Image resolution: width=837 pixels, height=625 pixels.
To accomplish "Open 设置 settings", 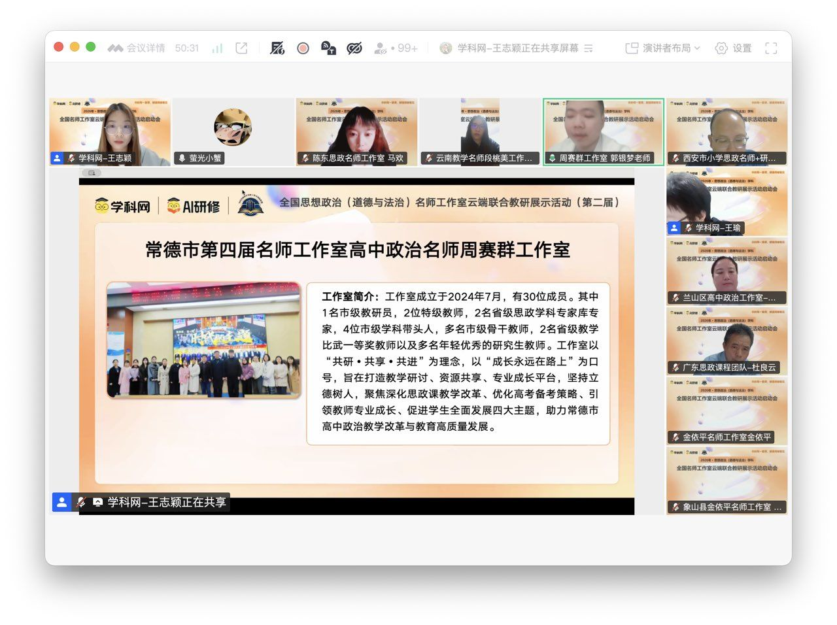I will click(734, 48).
